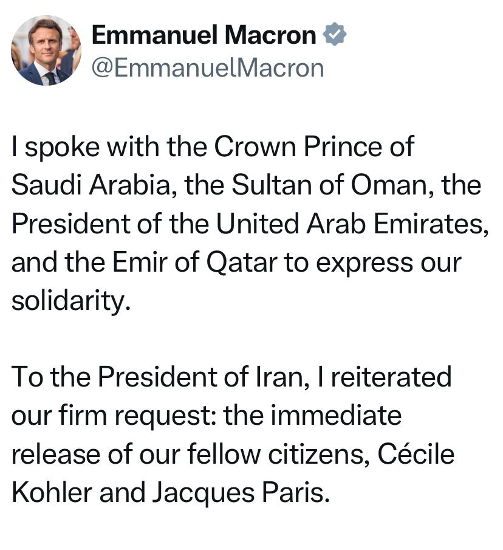Click the word "reiterated" in the tweet
This screenshot has height=550, width=503.
click(392, 377)
